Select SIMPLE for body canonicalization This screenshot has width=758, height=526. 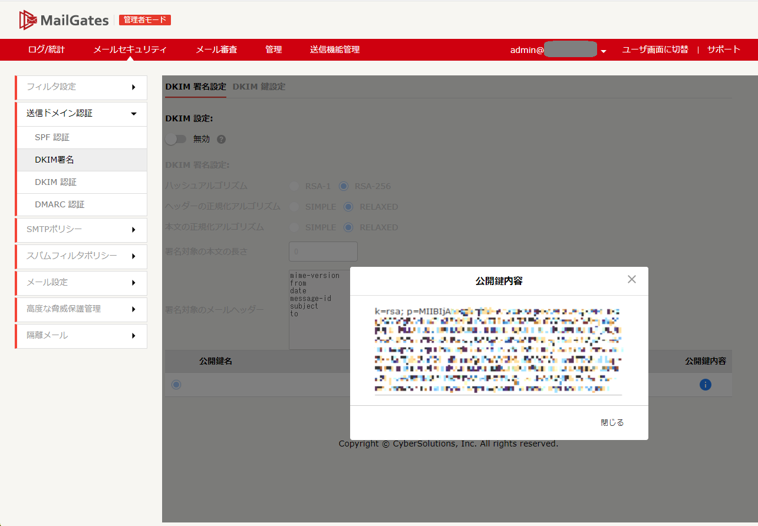pos(294,227)
